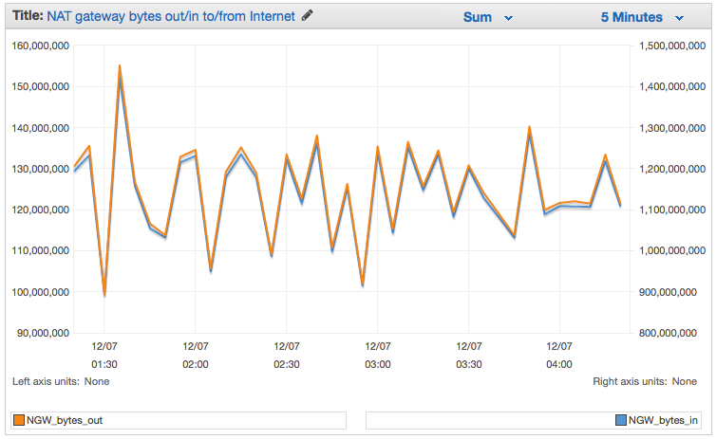Click the orange NGW_bytes_out color swatch
The width and height of the screenshot is (716, 439).
[18, 419]
